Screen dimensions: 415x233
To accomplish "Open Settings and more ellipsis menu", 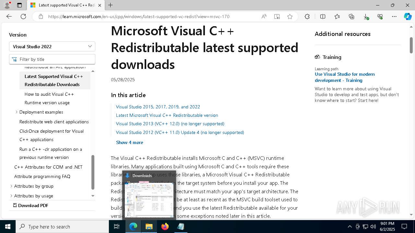I will 394,17.
